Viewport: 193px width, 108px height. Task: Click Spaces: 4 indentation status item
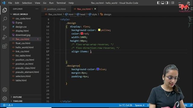tap(140, 105)
